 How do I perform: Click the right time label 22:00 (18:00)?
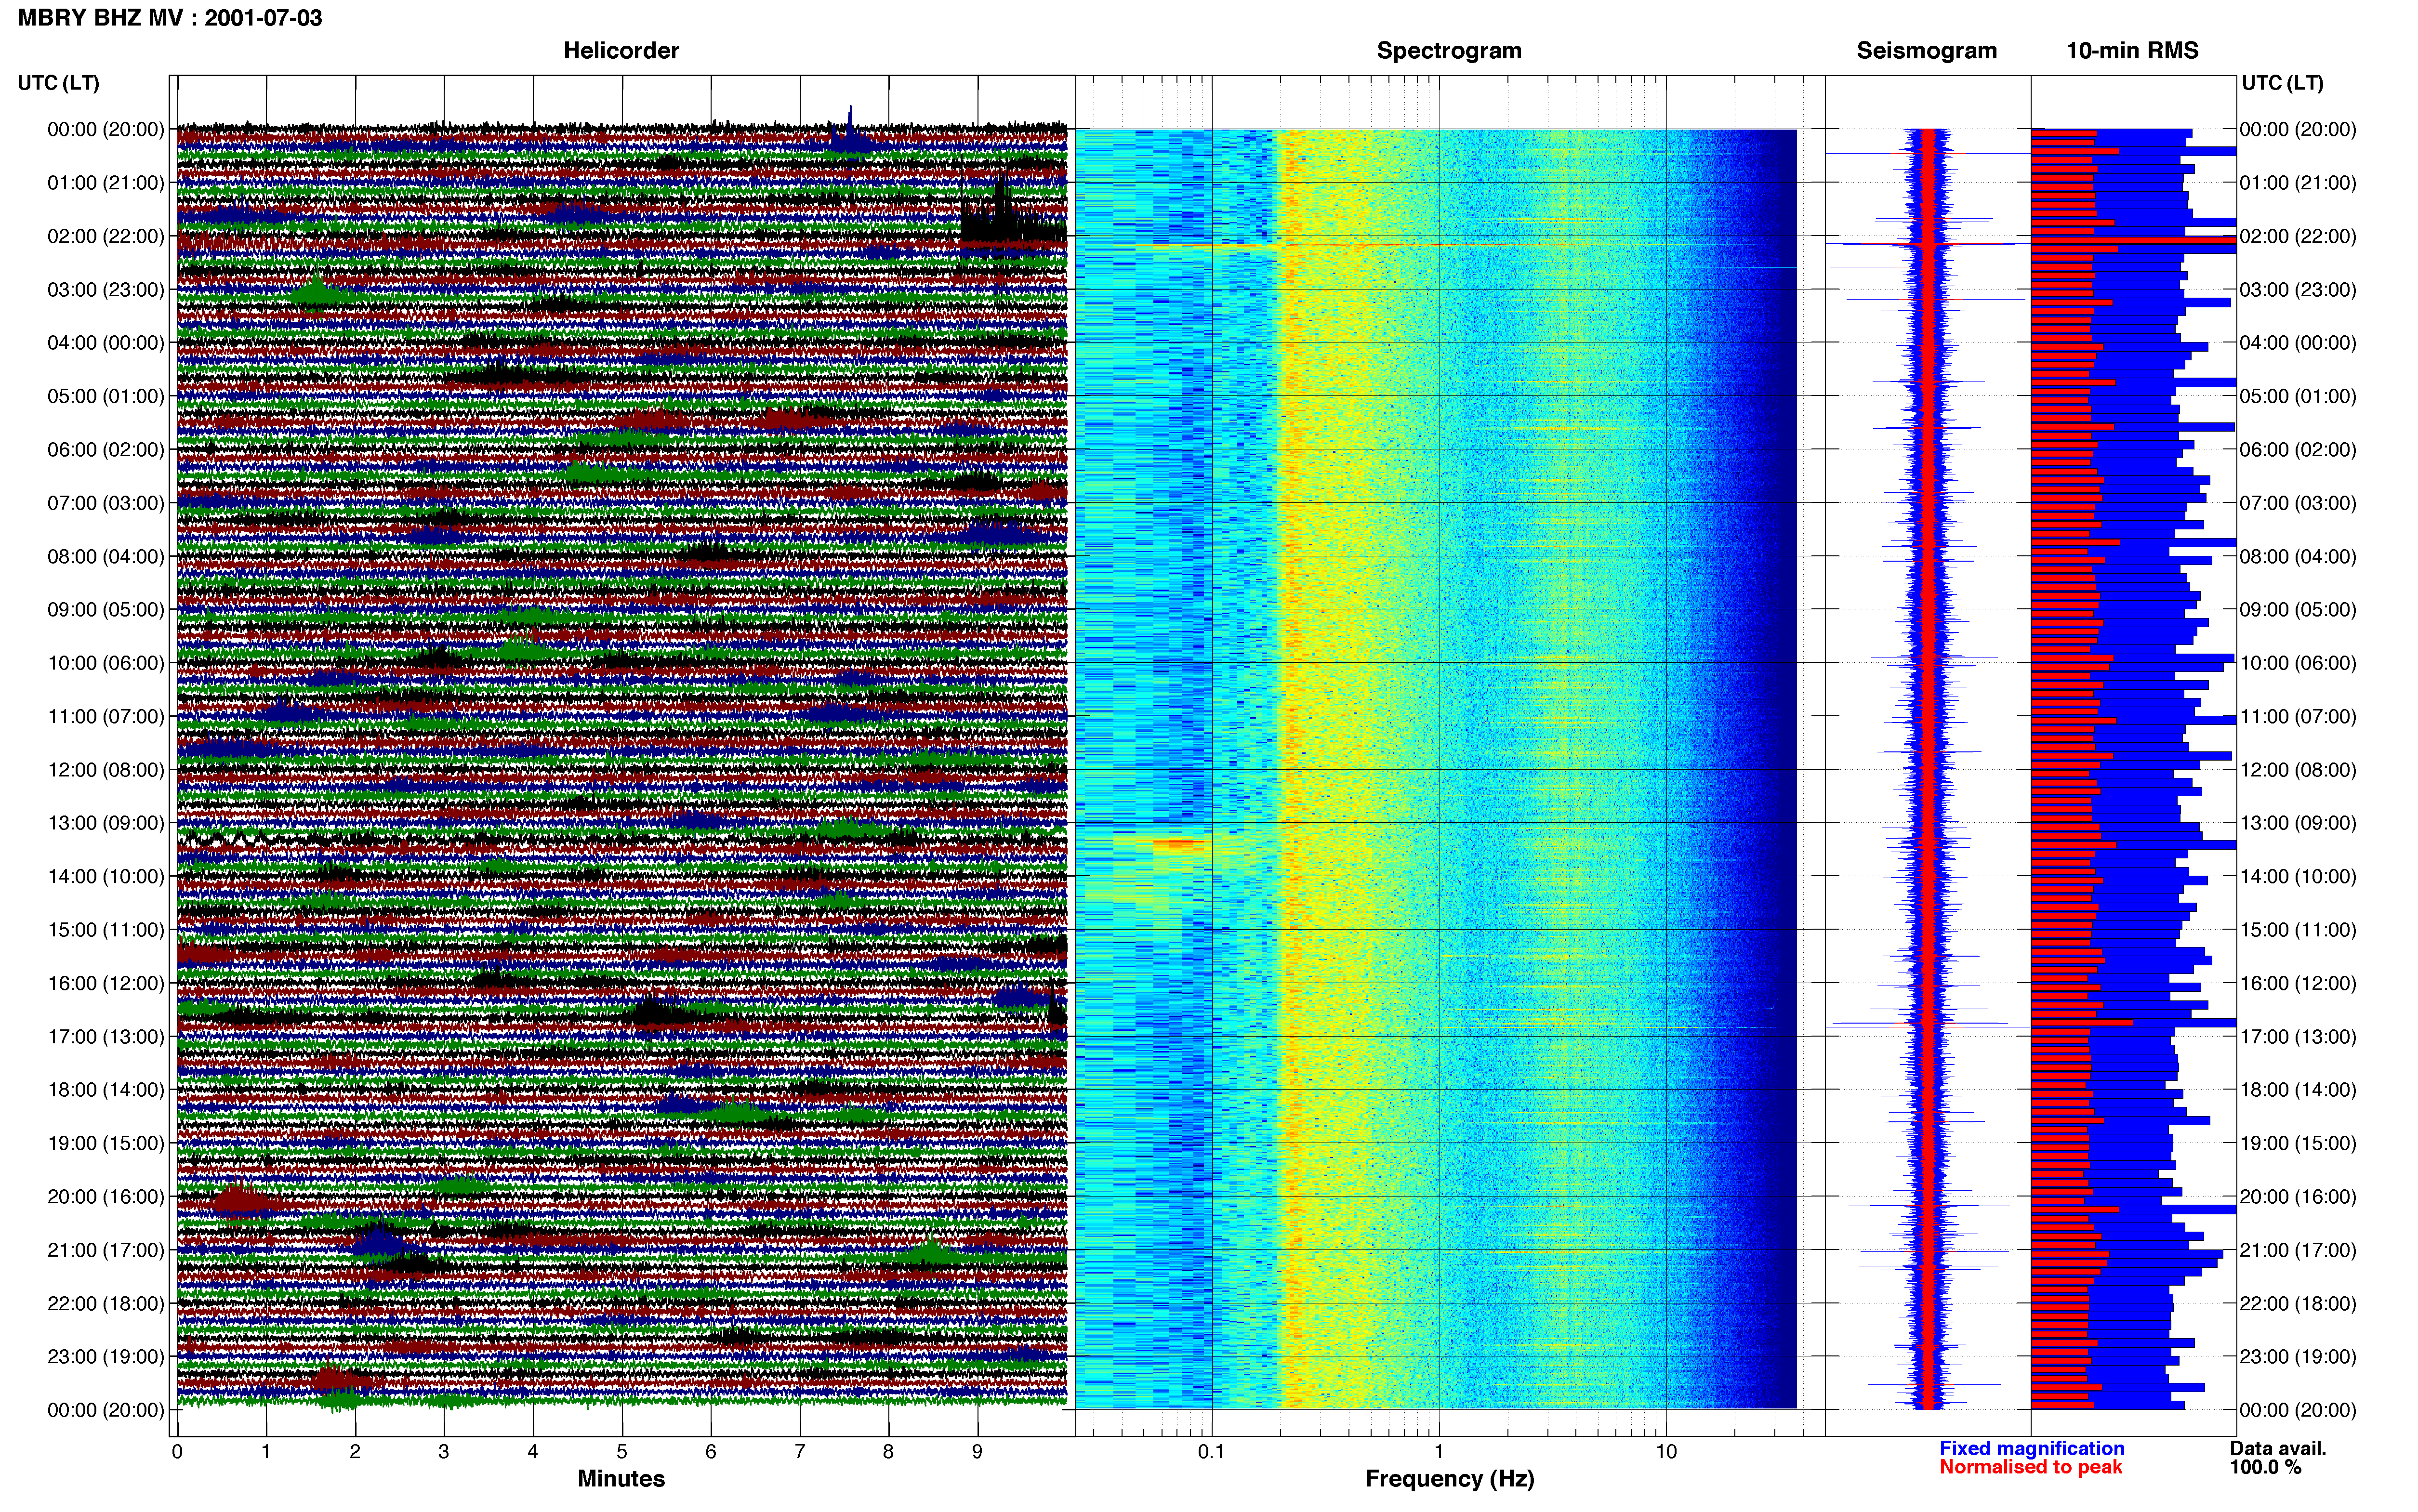(2298, 1304)
